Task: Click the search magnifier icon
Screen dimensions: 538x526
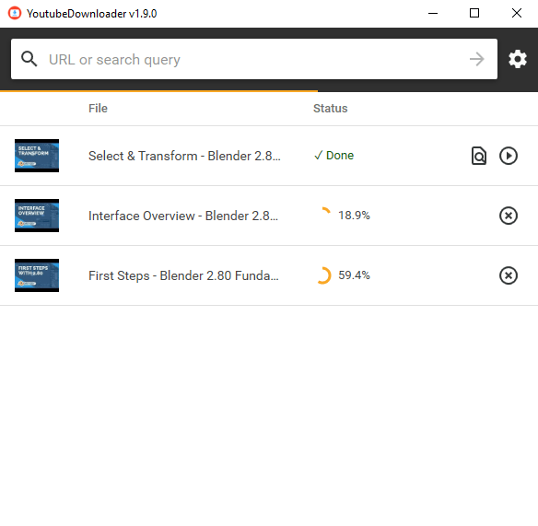Action: click(29, 59)
